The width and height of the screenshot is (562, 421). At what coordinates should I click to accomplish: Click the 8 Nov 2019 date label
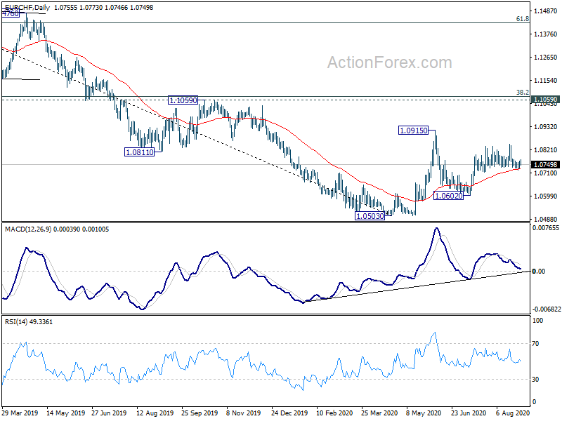244,413
